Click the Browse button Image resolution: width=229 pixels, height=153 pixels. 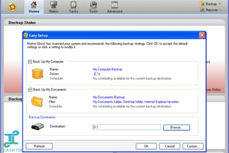(177, 127)
